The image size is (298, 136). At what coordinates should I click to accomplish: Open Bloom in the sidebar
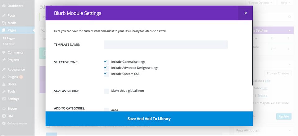[x=12, y=109]
